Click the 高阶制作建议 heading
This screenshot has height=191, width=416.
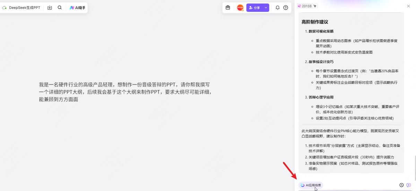[315, 22]
